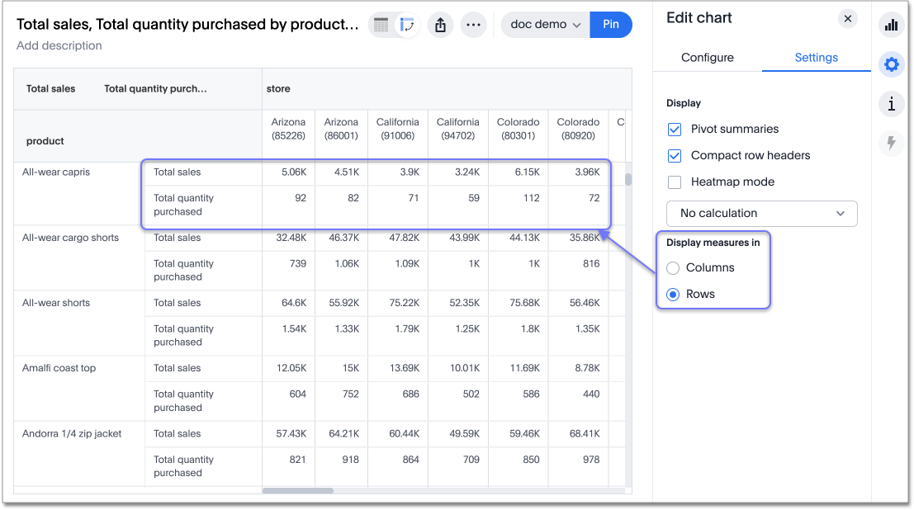Expand the No calculation dropdown

(x=761, y=214)
